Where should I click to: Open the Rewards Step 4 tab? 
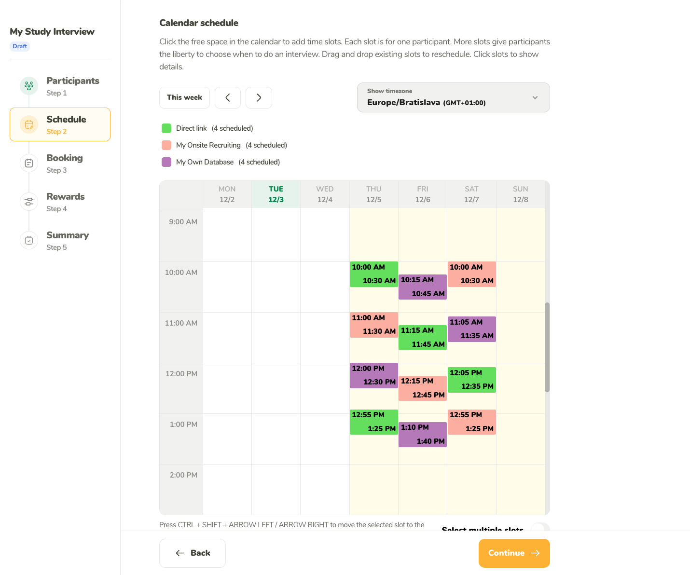(60, 202)
